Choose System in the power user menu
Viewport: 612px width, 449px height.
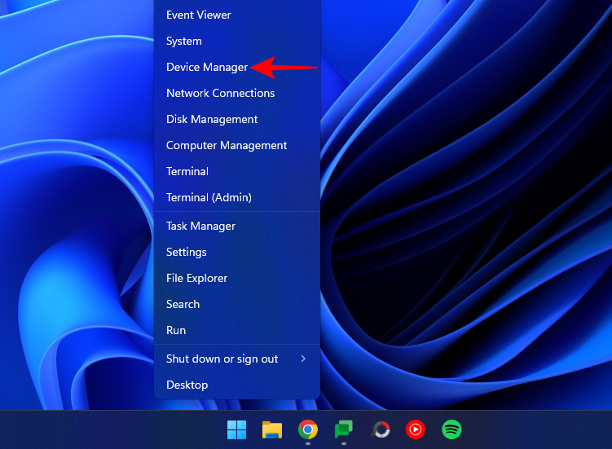click(184, 41)
